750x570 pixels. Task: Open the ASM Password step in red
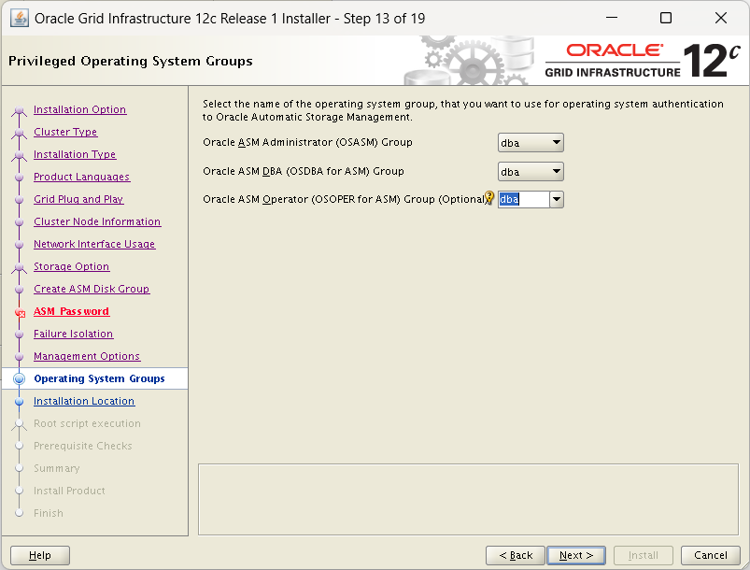click(71, 311)
